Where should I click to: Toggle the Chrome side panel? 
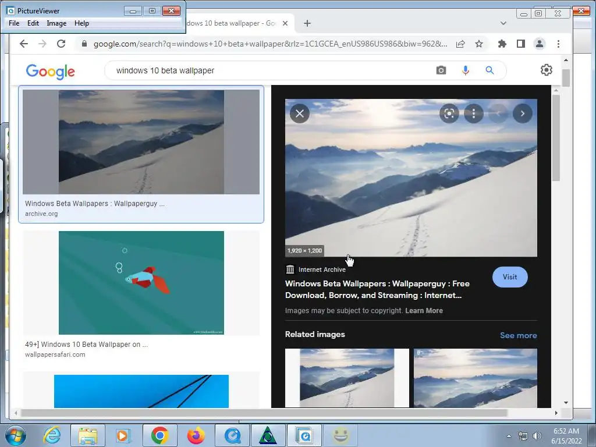(x=521, y=44)
